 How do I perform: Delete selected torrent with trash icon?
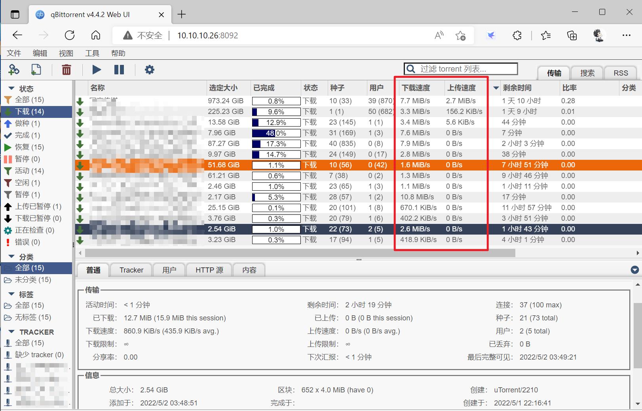66,70
